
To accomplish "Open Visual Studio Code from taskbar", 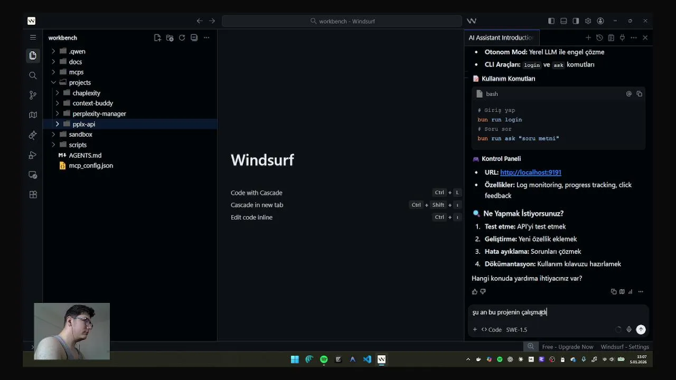I will pos(367,359).
